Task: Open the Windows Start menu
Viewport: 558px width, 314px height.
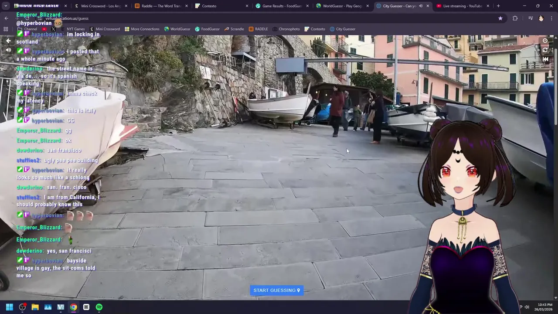Action: point(9,307)
